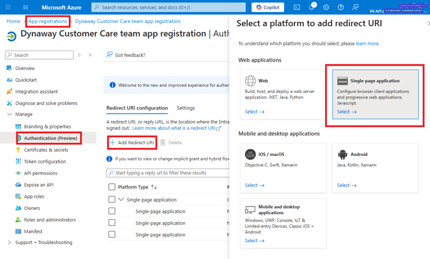Open the Azure portal hamburger menu
This screenshot has width=430, height=259.
[26, 7]
